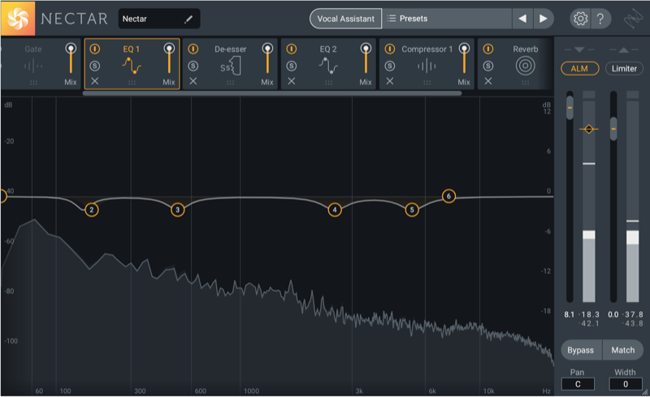Click the Width value field
The height and width of the screenshot is (397, 650).
tap(626, 384)
